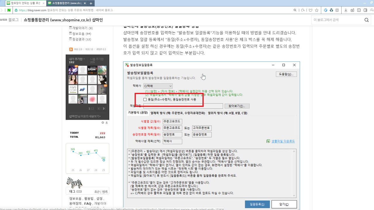The image size is (374, 210).
Task: Click the screen capture camera icon
Action: 352,10
